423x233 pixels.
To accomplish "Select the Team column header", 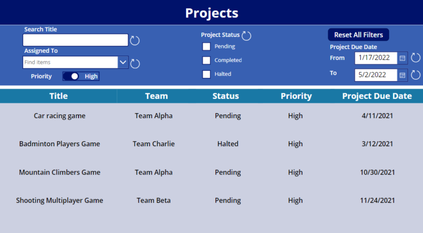I will pyautogui.click(x=156, y=96).
